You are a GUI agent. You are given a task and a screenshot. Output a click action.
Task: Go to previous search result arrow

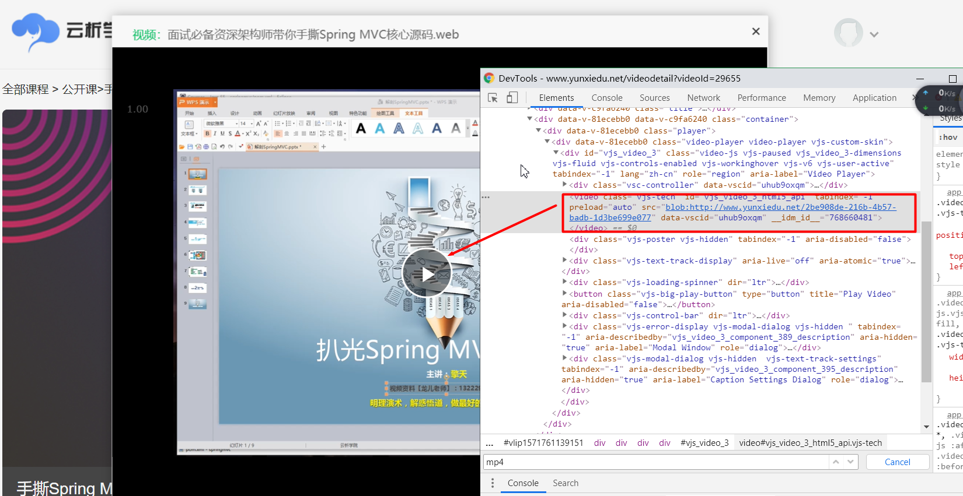[x=836, y=462]
